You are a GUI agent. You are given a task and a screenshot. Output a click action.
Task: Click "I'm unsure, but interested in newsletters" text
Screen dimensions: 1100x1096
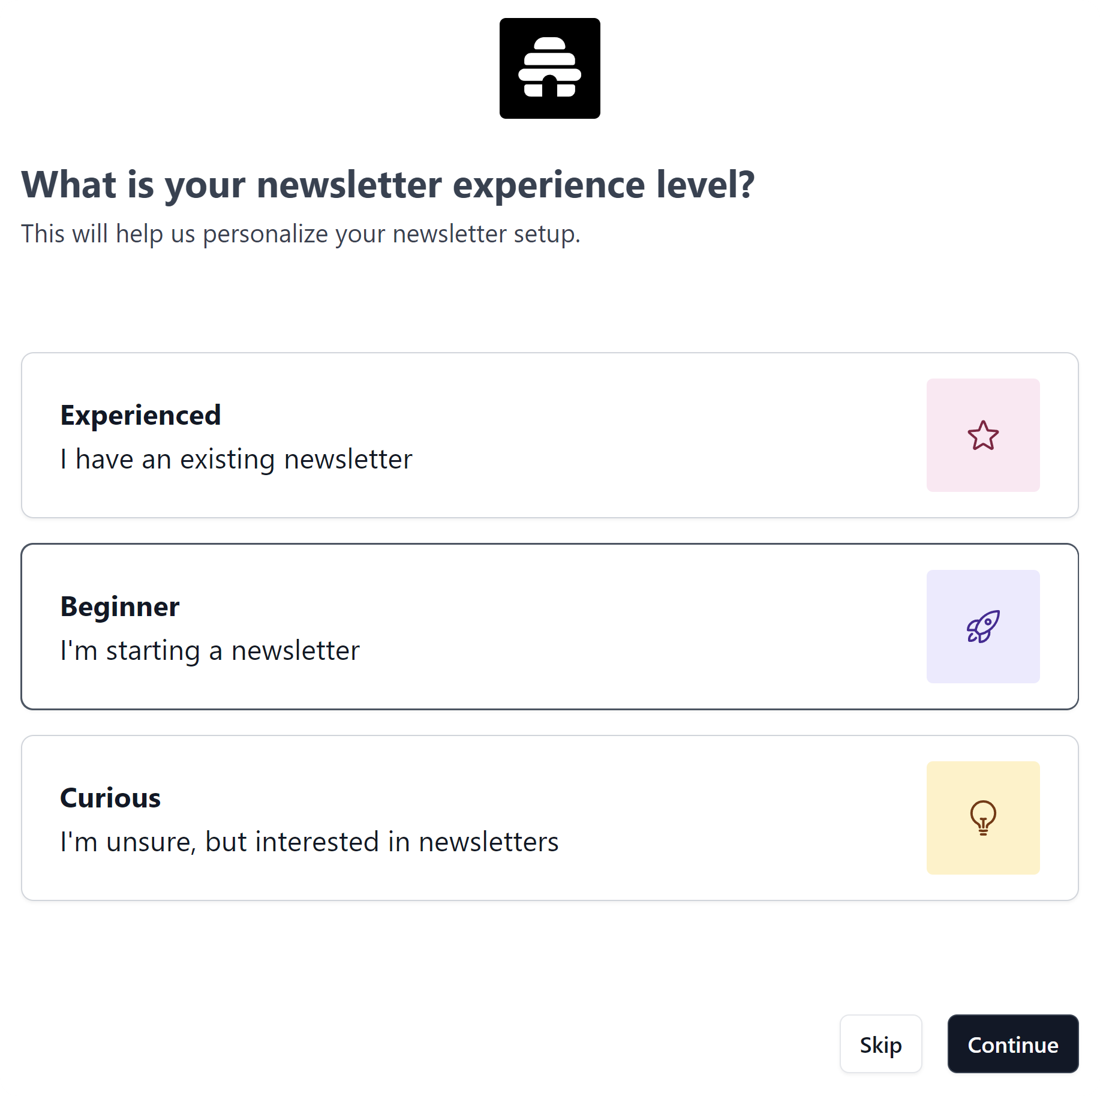309,842
